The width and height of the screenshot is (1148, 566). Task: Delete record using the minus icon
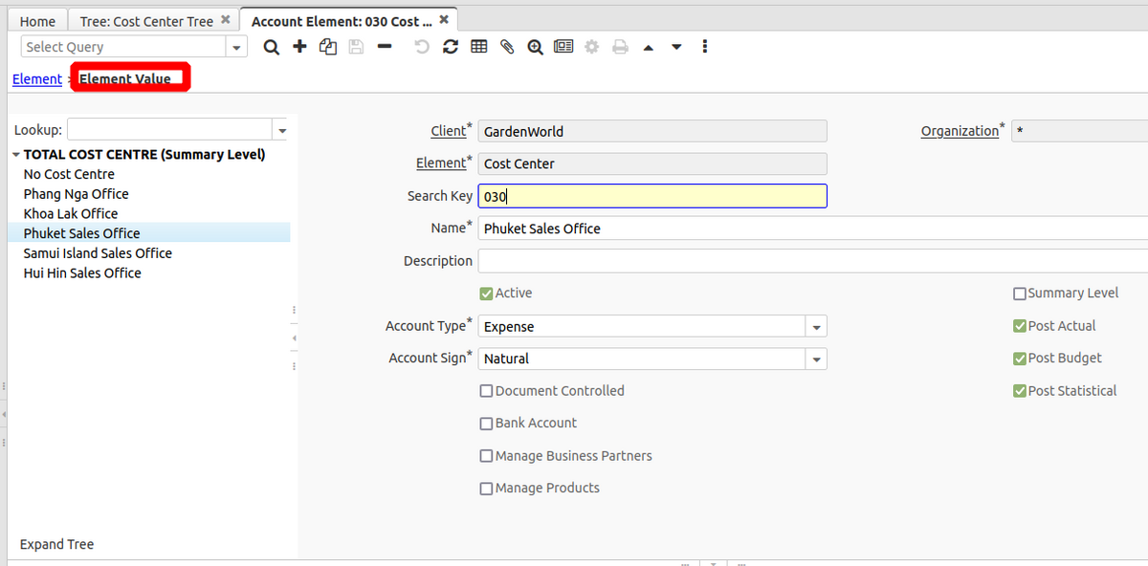click(x=385, y=47)
